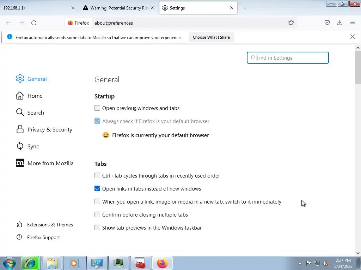Screen dimensions: 361x270
Task: Click the browser forward arrow
Action: [x=21, y=23]
